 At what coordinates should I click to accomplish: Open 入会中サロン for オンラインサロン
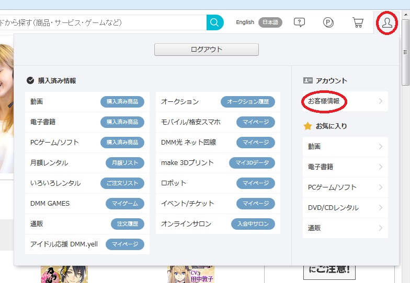coord(253,223)
